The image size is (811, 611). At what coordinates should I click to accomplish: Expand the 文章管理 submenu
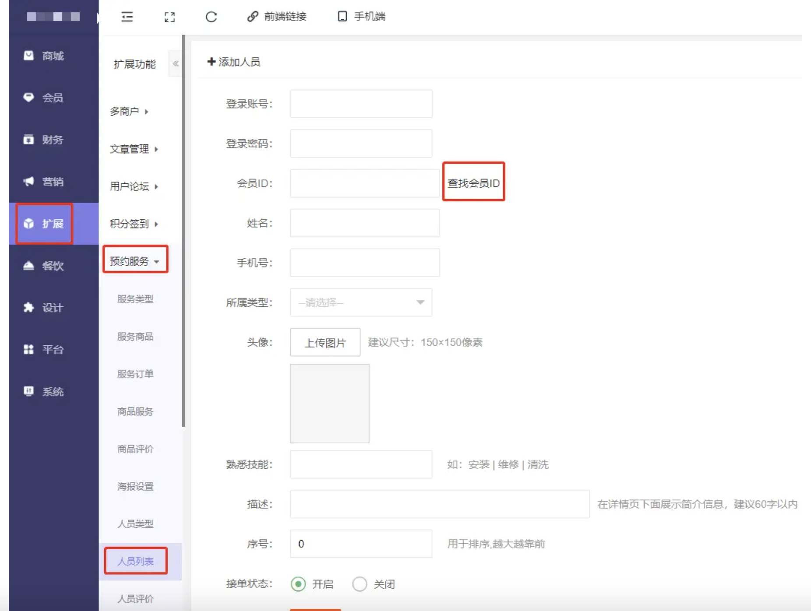click(x=134, y=149)
